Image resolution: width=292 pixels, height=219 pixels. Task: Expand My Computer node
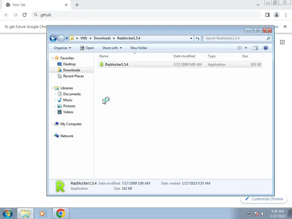[x=52, y=124]
